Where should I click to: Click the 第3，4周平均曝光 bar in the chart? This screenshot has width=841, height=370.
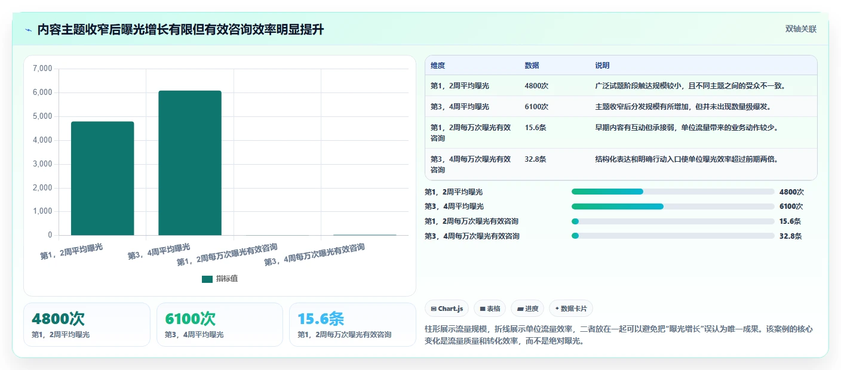click(x=190, y=163)
